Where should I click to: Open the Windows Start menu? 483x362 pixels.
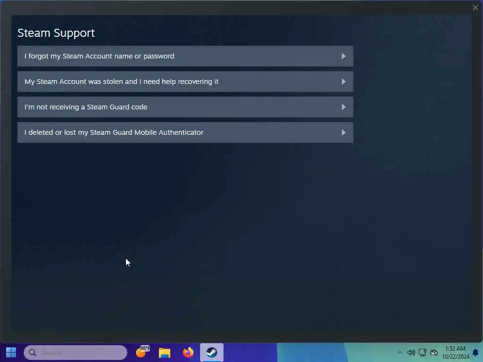(x=11, y=353)
